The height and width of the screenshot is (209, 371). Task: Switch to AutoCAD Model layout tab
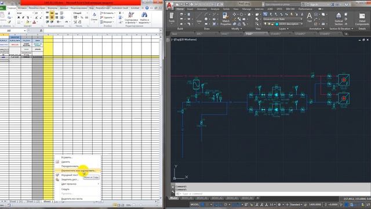click(x=174, y=198)
